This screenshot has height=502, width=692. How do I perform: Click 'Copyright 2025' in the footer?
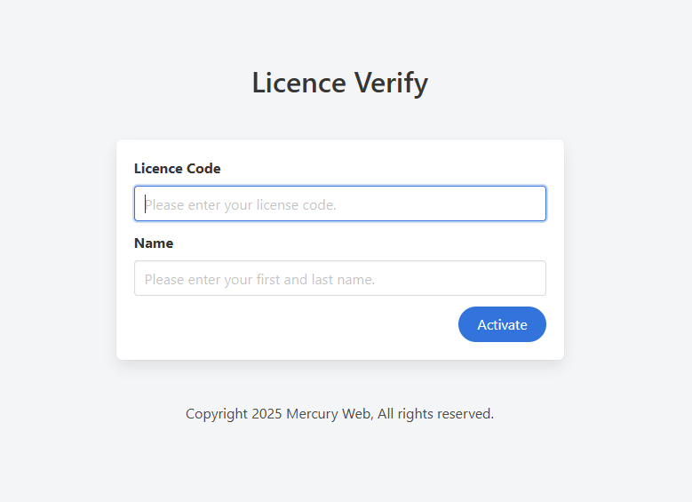pos(234,414)
